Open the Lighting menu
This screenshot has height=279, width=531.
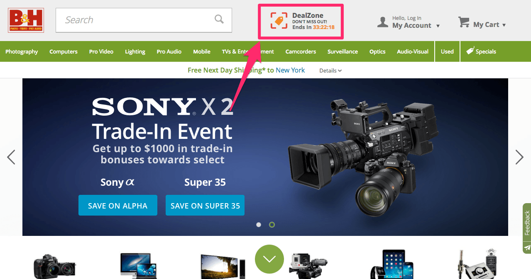pyautogui.click(x=135, y=51)
